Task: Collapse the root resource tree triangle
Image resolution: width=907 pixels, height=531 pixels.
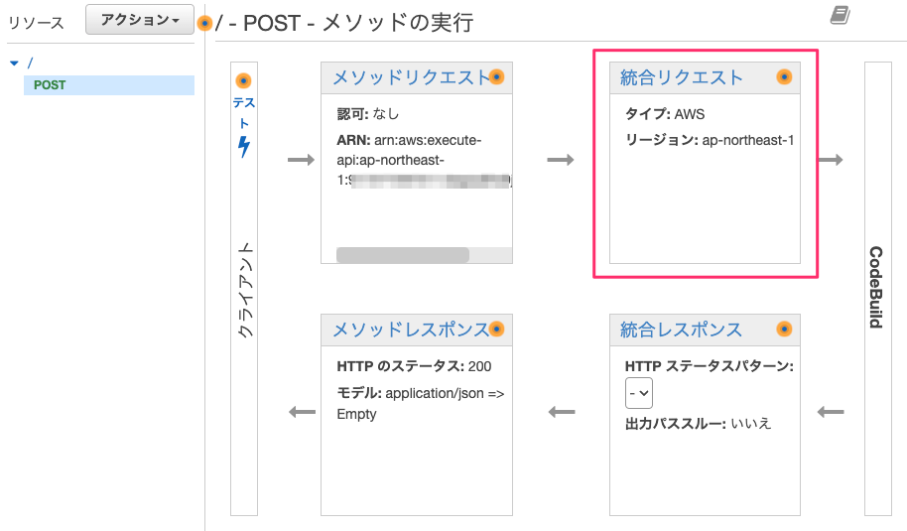Action: click(x=14, y=64)
